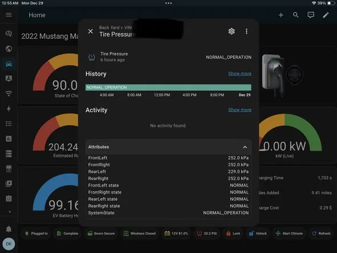Open the globe map sidebar icon
Screen dimensions: 337x253
[9, 49]
